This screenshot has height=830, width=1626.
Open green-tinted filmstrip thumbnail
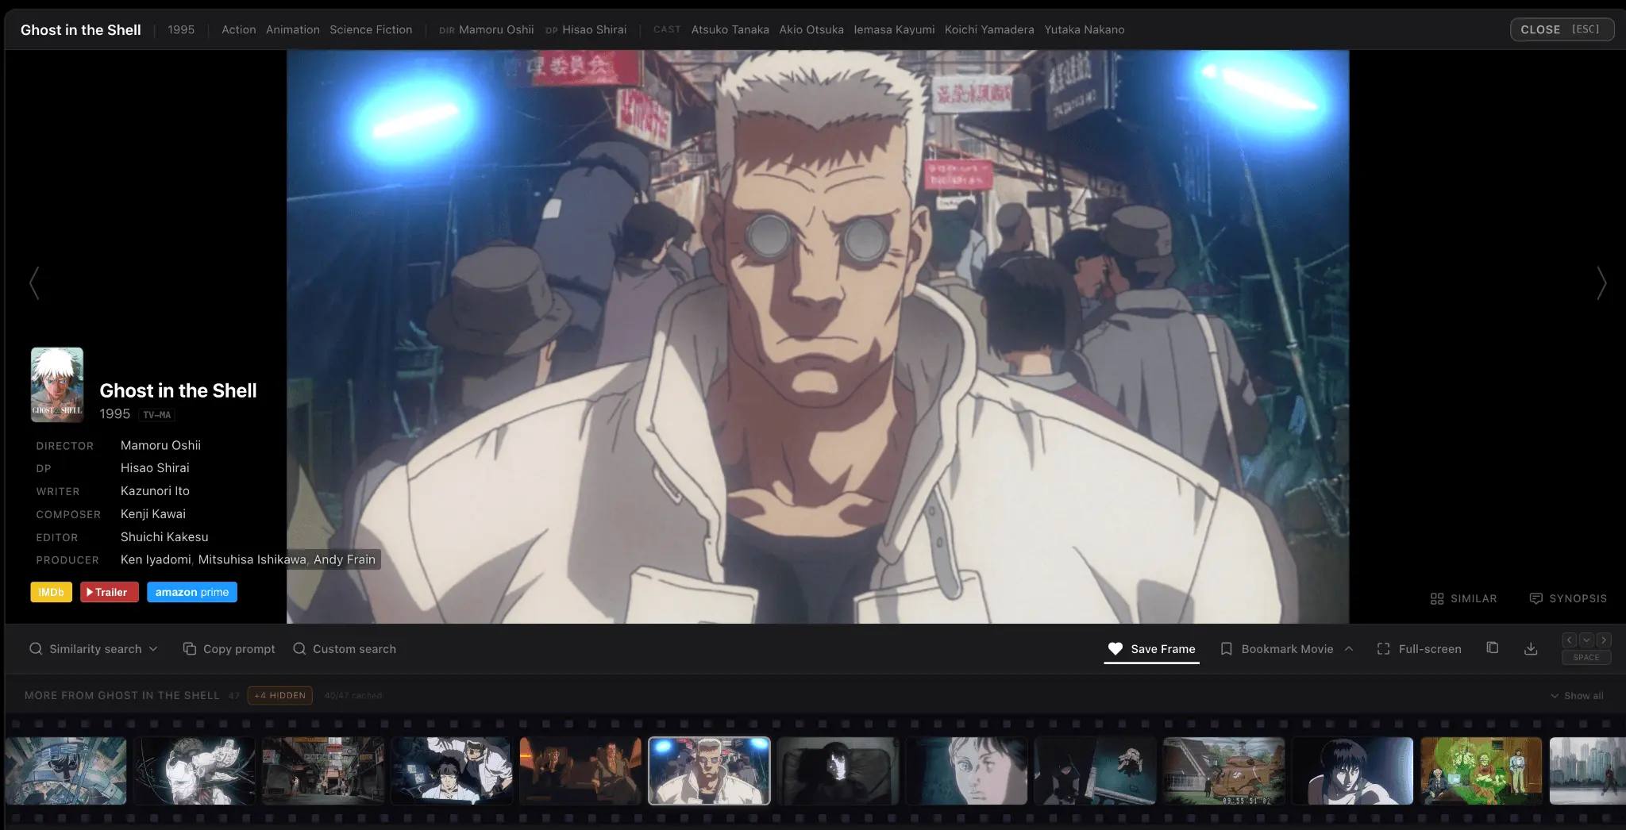point(1482,770)
